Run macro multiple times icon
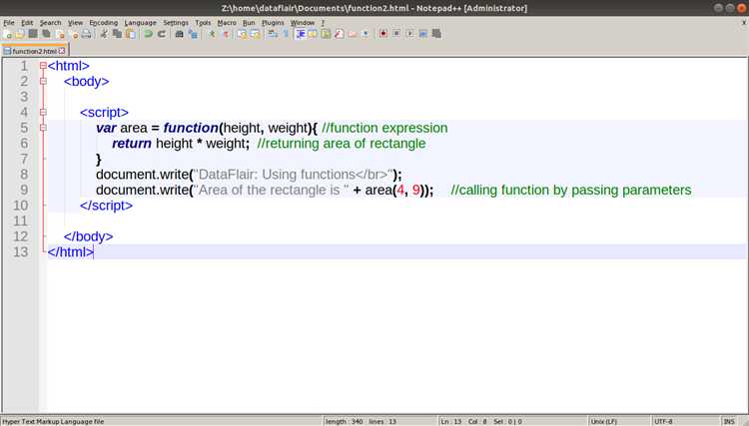Screen dimensions: 749x426 (x=422, y=34)
